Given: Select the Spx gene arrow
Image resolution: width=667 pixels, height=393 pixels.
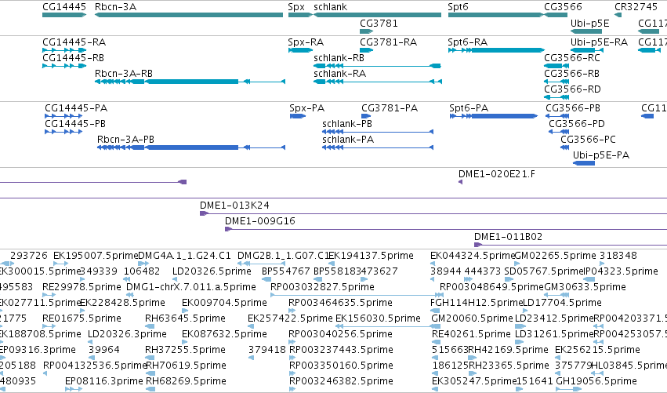Looking at the screenshot, I should coord(300,15).
